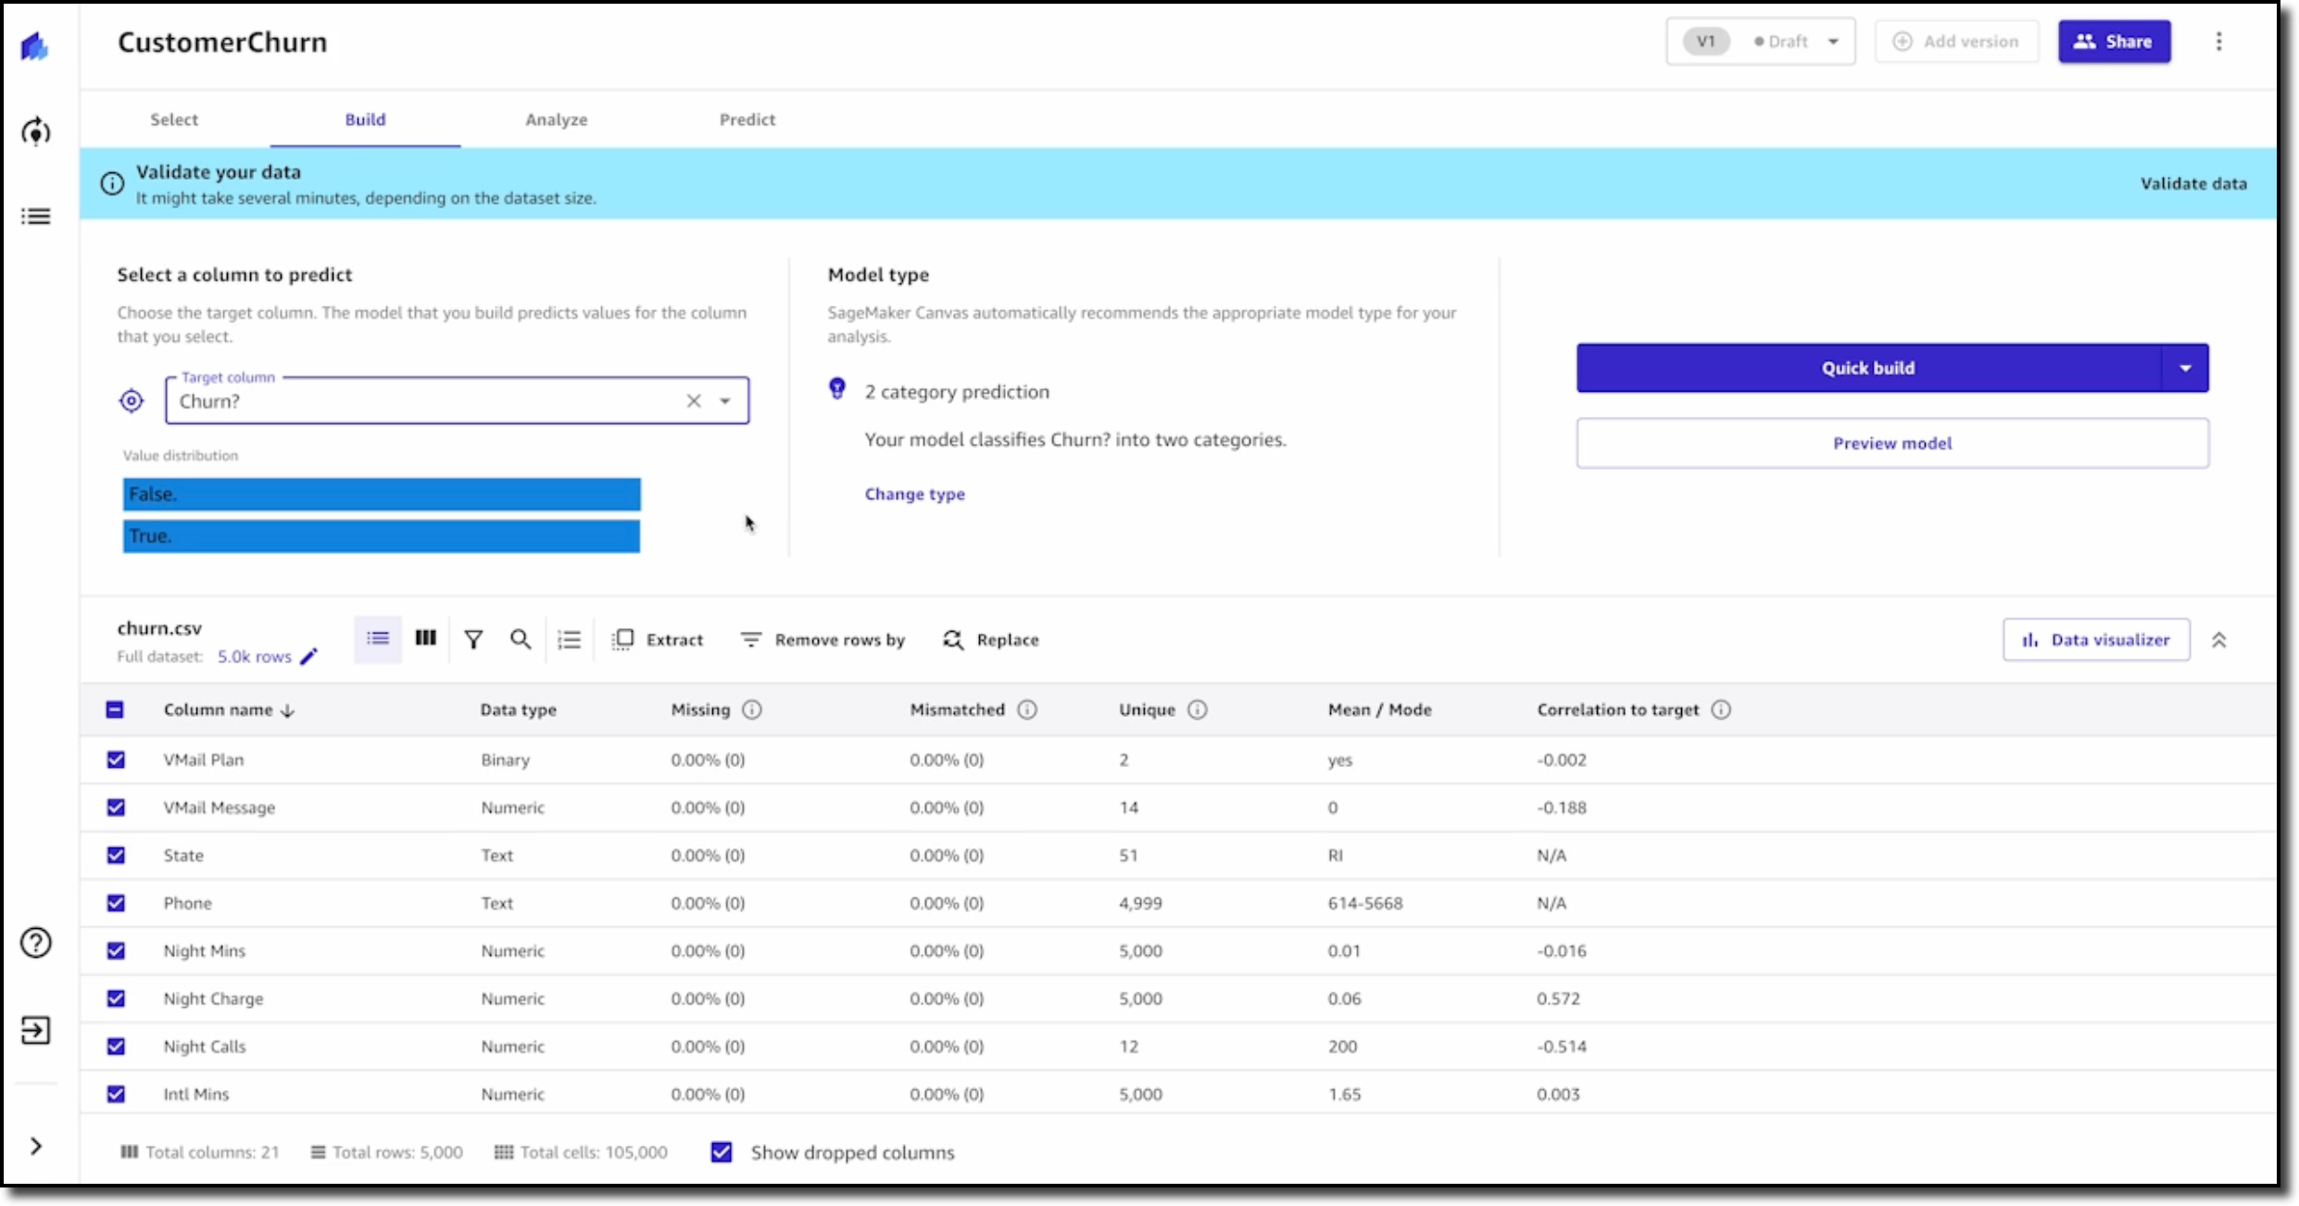Open the Quick build dropdown arrow
Screen dimensions: 2299x1206
coord(2185,369)
